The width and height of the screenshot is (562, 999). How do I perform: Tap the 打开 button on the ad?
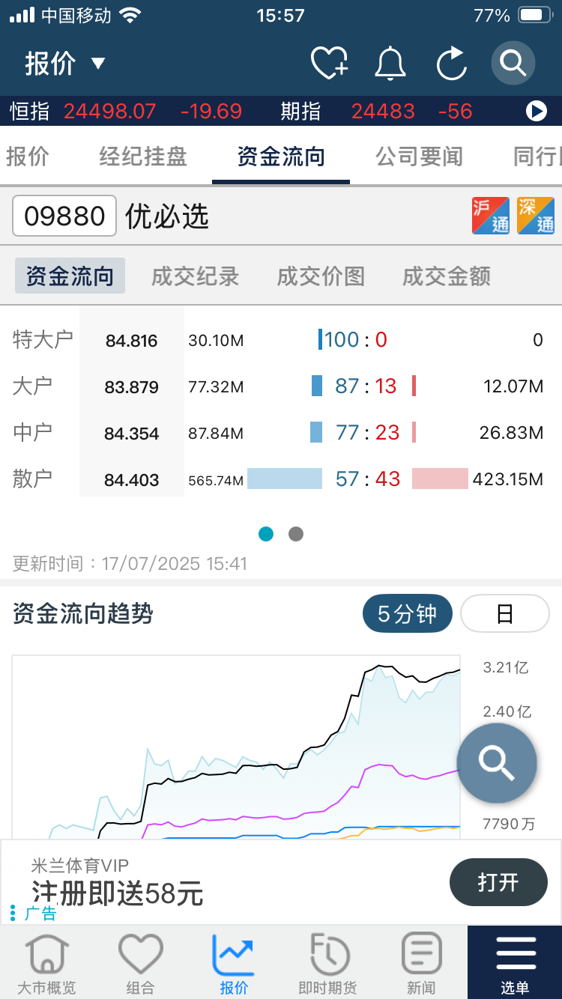point(498,882)
